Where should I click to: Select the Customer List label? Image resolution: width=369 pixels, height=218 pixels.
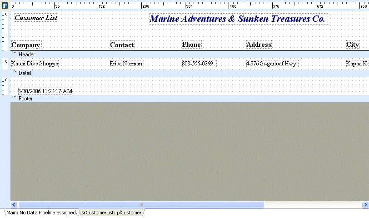pyautogui.click(x=36, y=18)
